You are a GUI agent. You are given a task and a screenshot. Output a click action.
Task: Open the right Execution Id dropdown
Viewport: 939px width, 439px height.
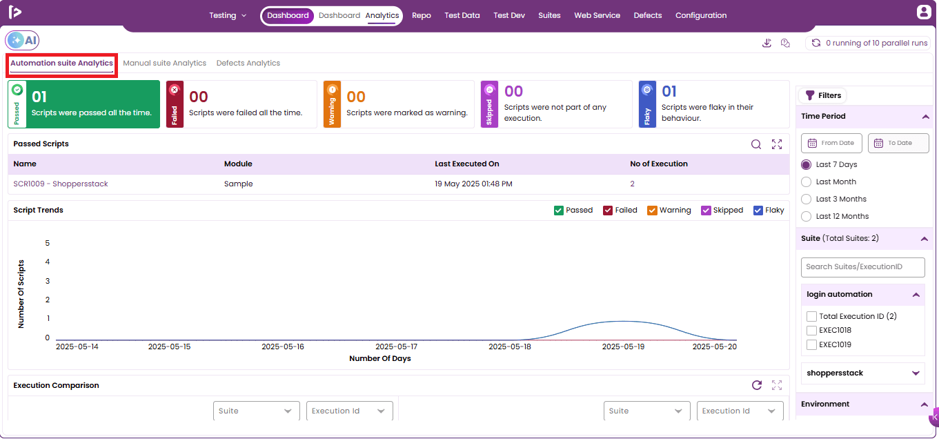tap(740, 411)
